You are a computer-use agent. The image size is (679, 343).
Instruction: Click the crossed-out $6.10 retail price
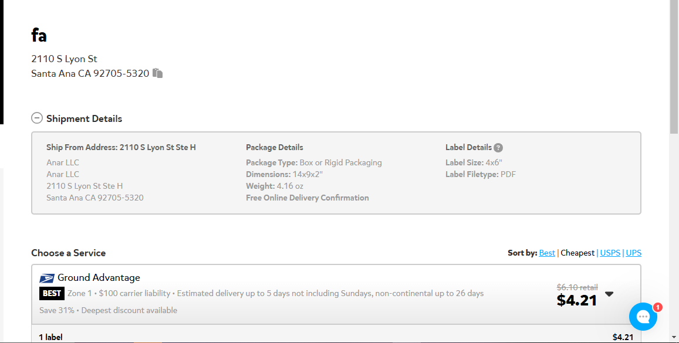coord(577,287)
